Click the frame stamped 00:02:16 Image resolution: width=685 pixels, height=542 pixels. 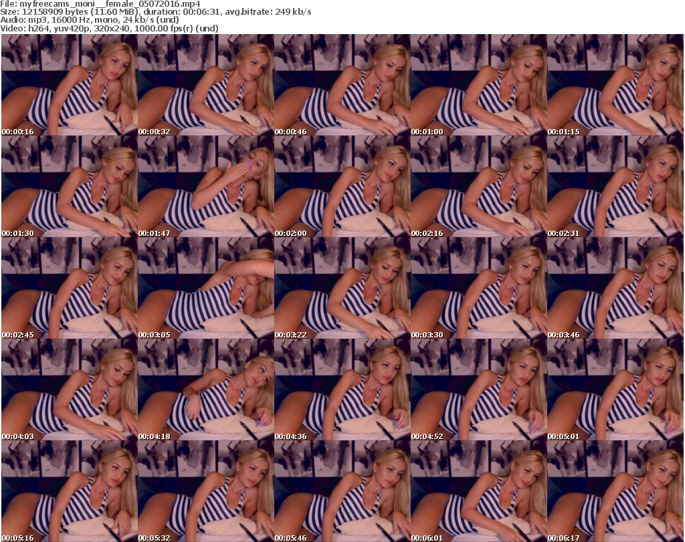[x=478, y=186]
